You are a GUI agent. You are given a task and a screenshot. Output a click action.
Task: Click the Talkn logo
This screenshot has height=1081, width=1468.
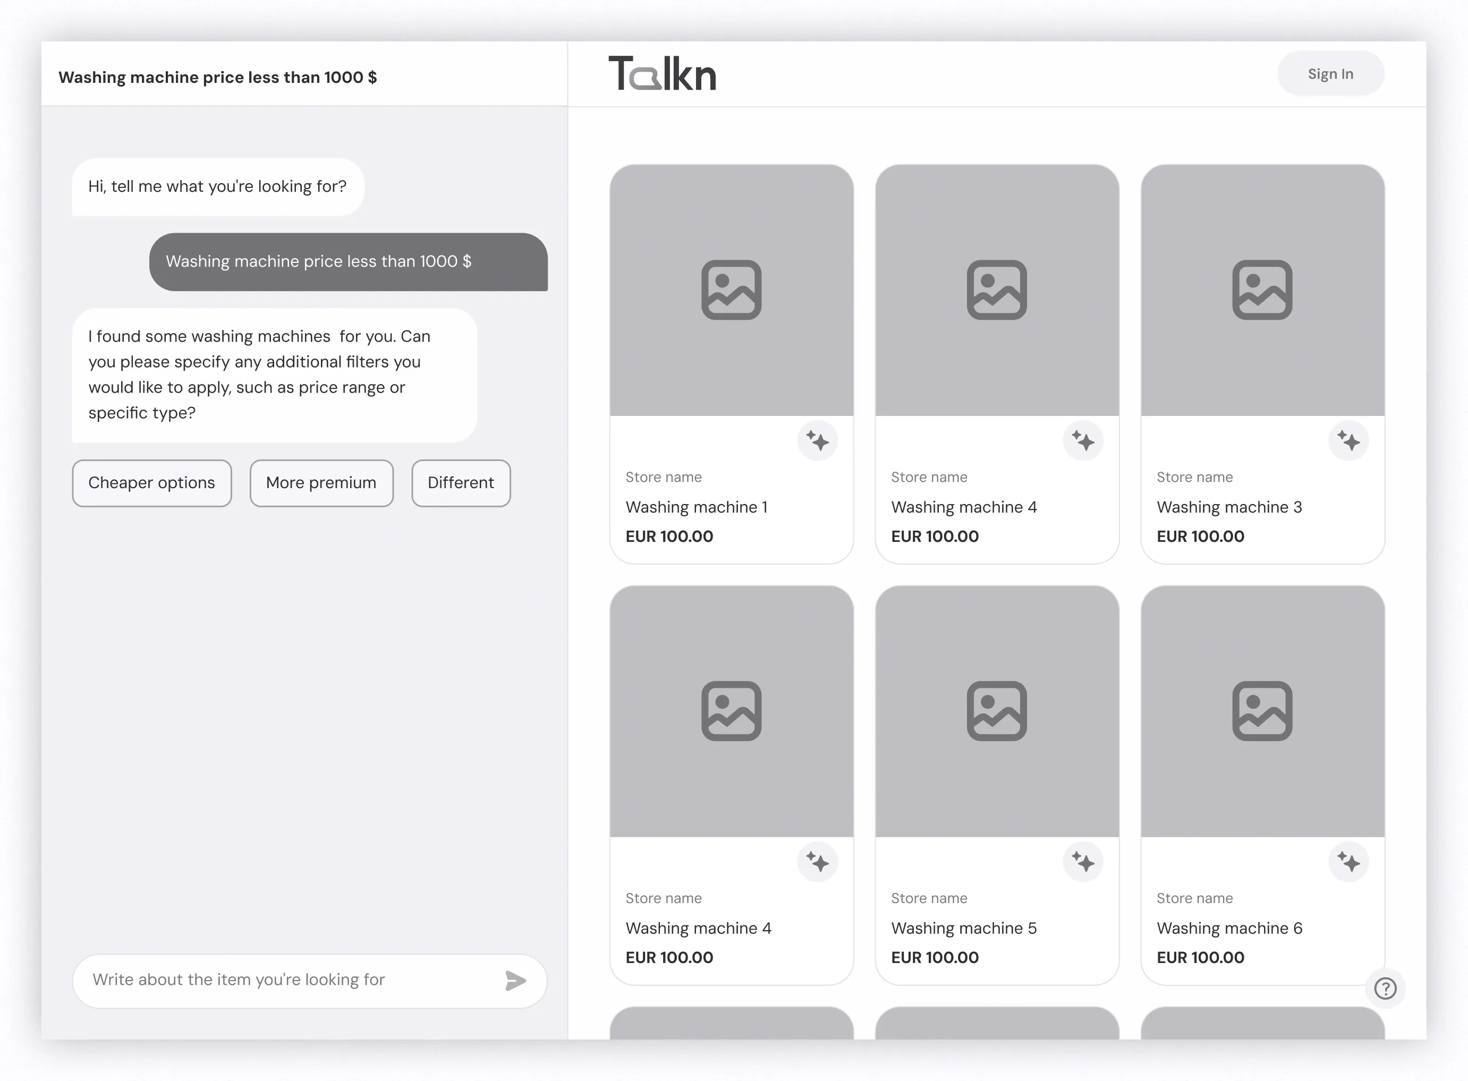click(663, 73)
